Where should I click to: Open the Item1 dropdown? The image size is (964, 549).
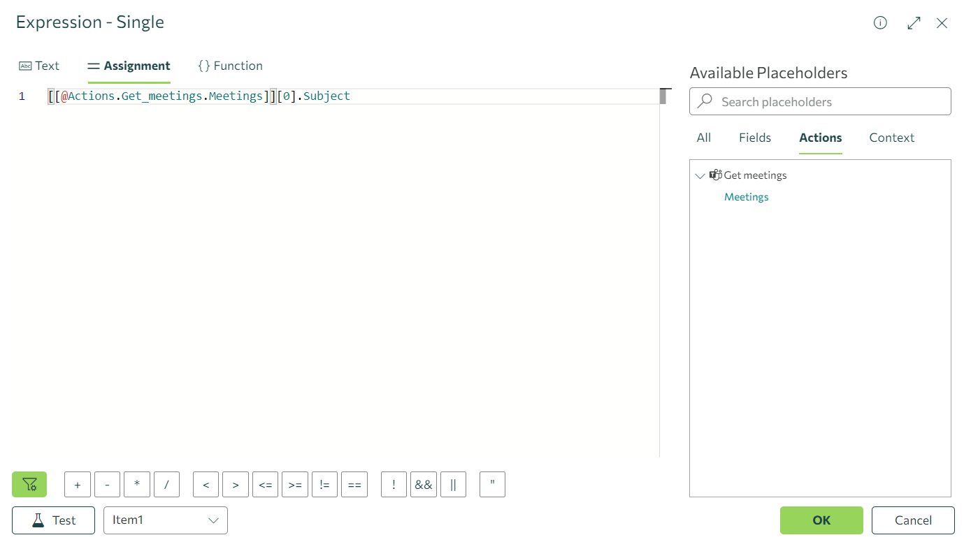166,520
